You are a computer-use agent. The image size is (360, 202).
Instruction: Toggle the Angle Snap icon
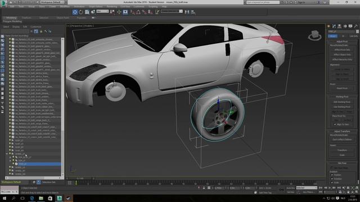[138, 12]
